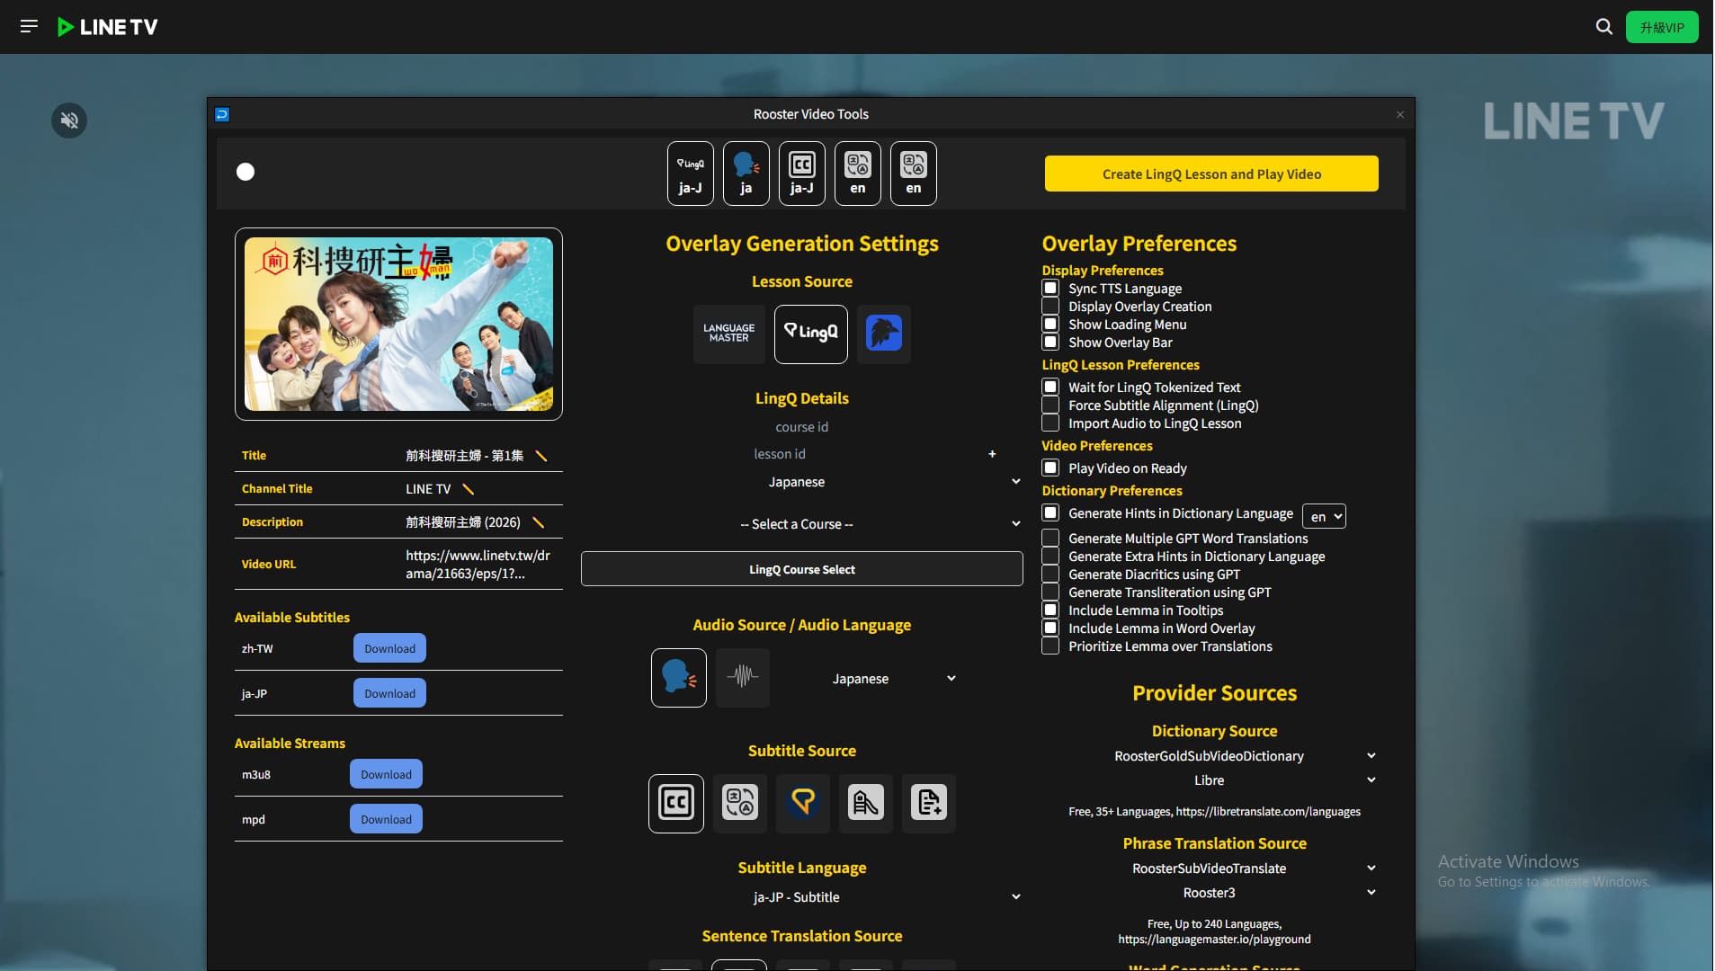
Task: Open RoosterGoldSubVideoDictionary source dropdown
Action: tap(1243, 756)
